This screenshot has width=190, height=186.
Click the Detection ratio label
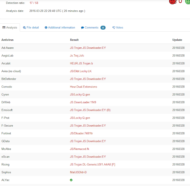(15, 3)
